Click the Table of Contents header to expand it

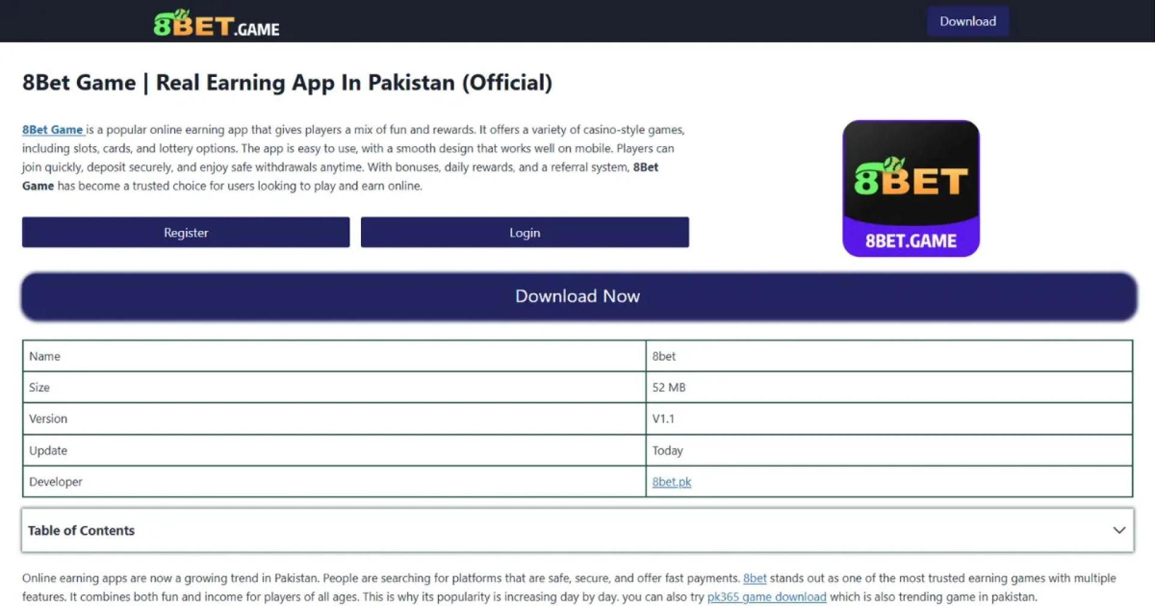[x=81, y=530]
